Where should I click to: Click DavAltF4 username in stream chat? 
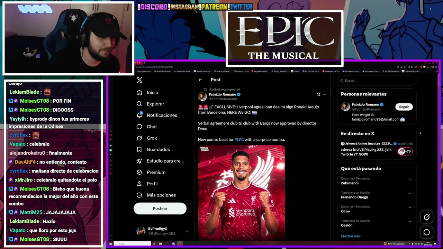click(25, 162)
